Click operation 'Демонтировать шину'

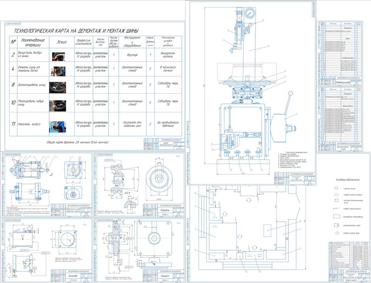[32, 85]
